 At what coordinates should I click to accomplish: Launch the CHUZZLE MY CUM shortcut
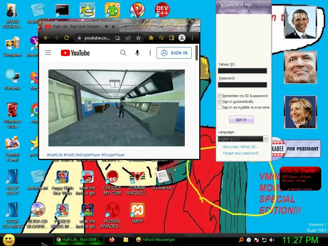[112, 182]
